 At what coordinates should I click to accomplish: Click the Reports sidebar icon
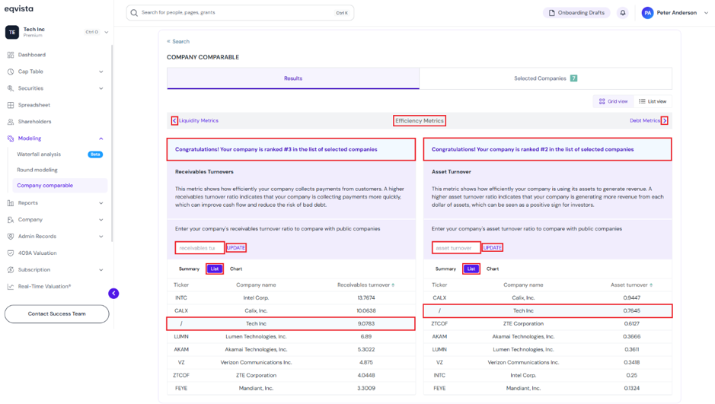(11, 202)
